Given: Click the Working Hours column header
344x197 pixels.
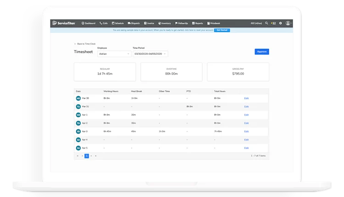Looking at the screenshot, I should [111, 91].
